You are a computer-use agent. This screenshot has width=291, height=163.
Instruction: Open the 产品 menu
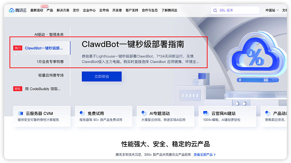tap(50, 11)
